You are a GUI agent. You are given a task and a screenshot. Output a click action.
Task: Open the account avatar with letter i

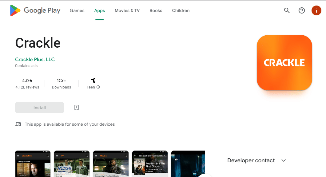tap(316, 10)
